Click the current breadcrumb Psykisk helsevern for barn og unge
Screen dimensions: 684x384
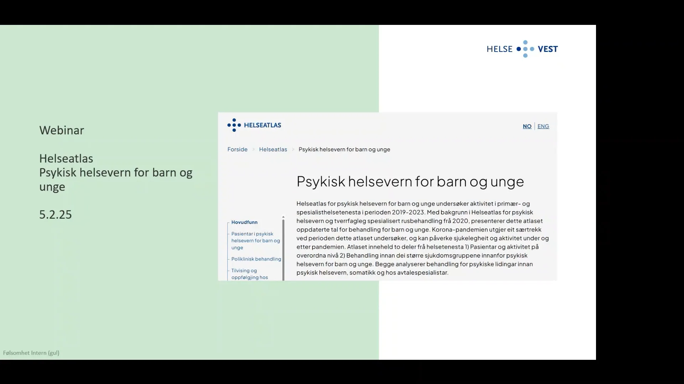tap(344, 149)
